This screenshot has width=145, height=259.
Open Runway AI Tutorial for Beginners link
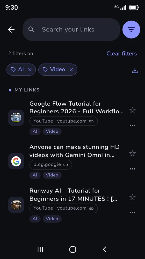(x=73, y=195)
